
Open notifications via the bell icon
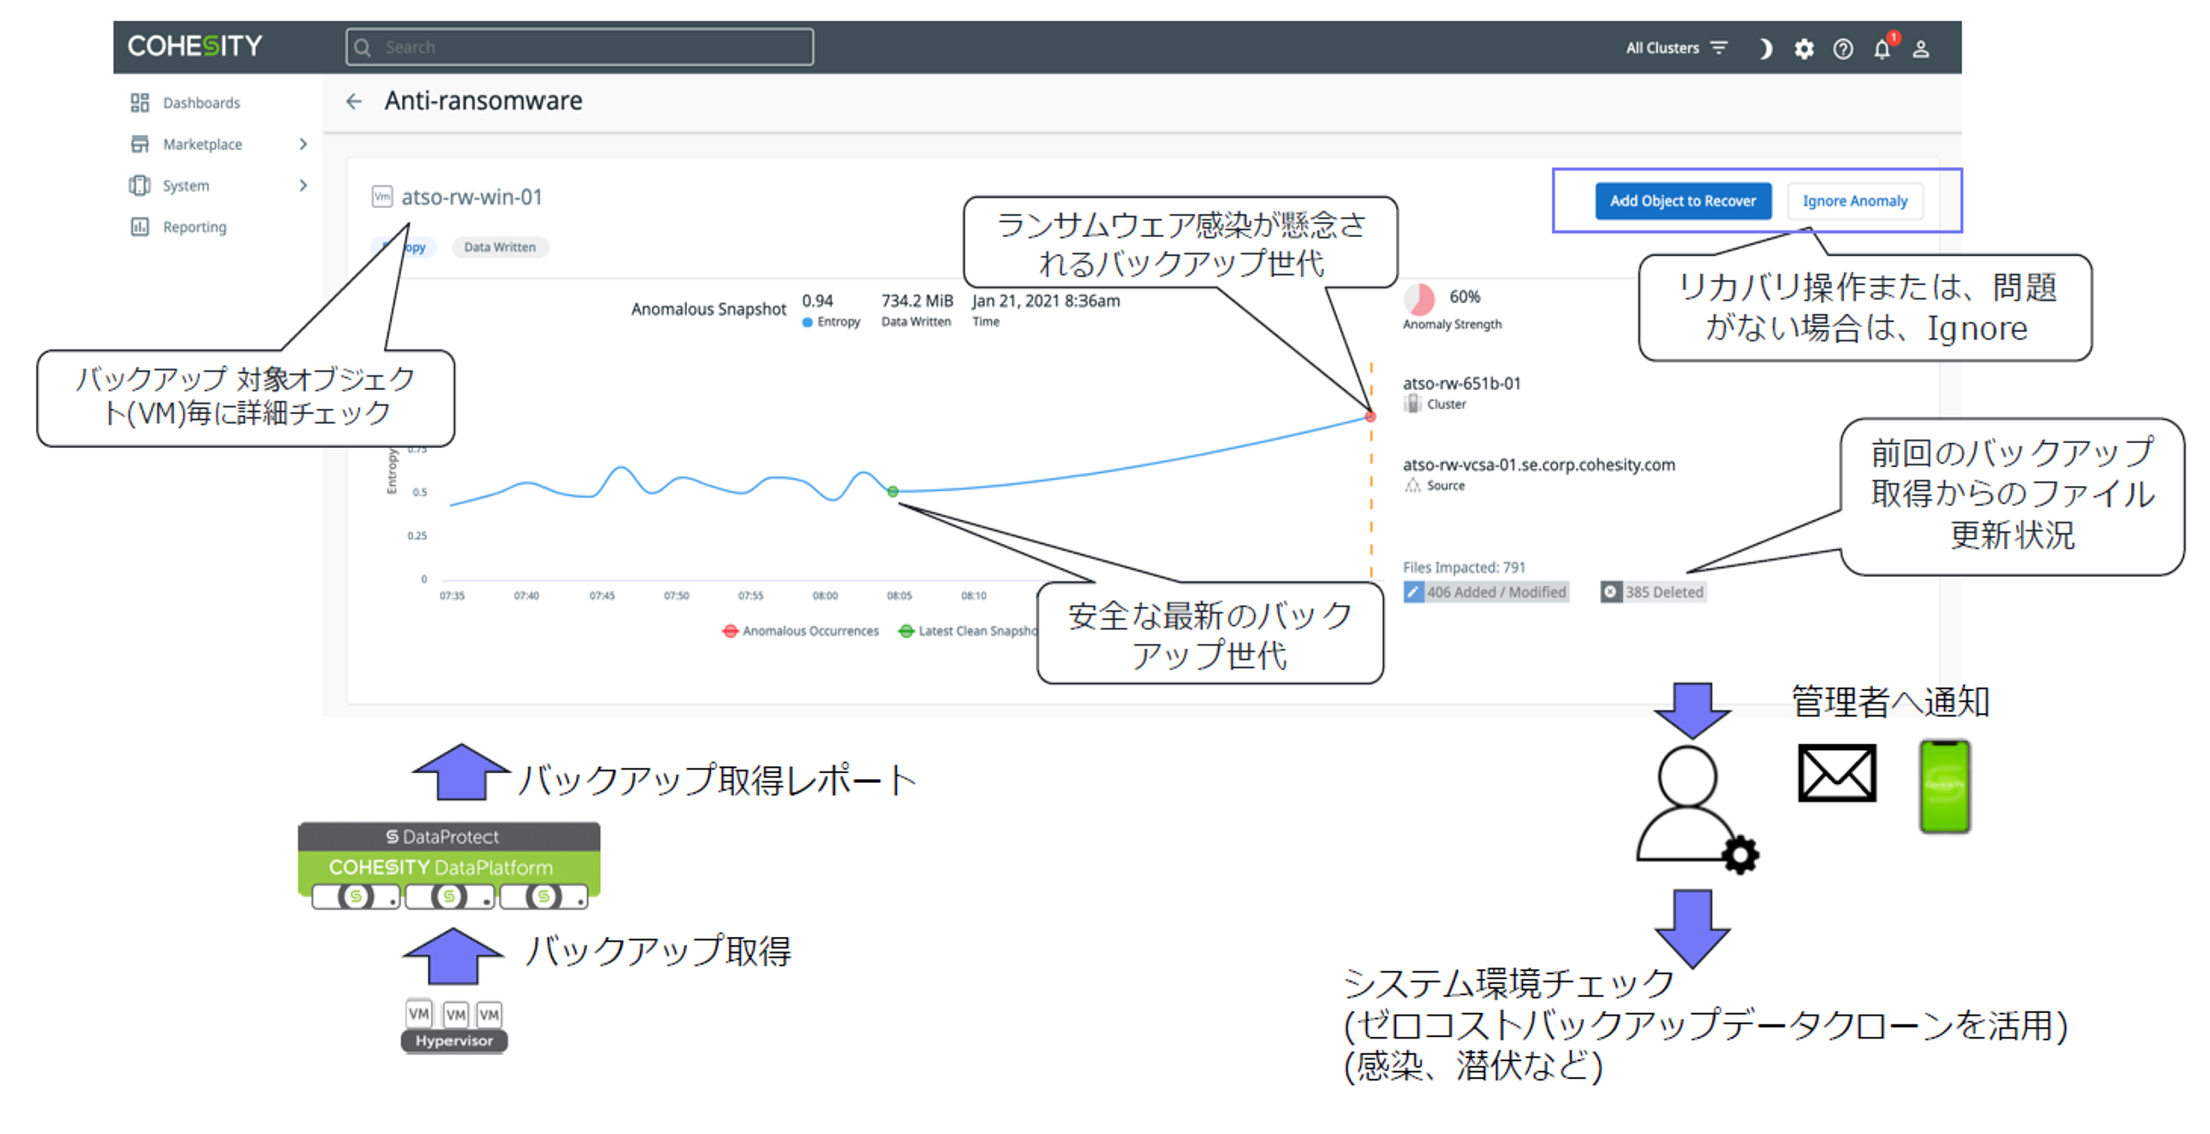coord(1882,48)
